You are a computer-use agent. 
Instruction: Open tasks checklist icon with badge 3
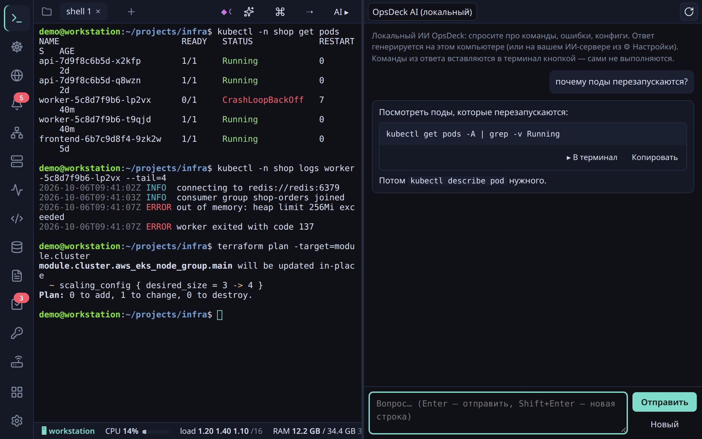(x=17, y=304)
